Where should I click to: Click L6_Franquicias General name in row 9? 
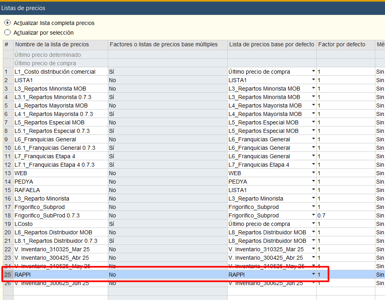pos(45,139)
